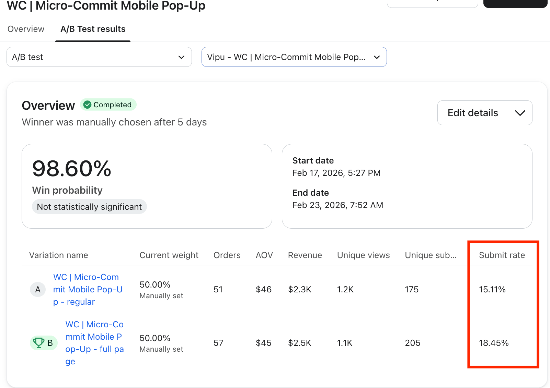The width and height of the screenshot is (550, 388).
Task: Click the Unique views column header
Action: coord(363,255)
